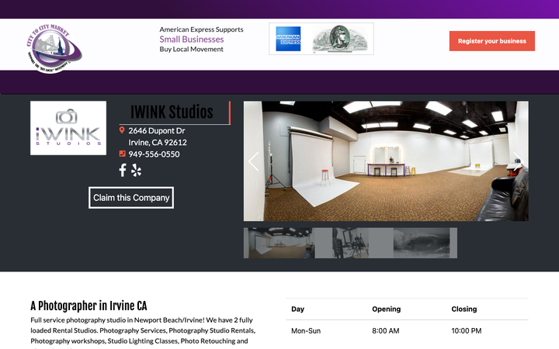
Task: Click the Day column header
Action: (297, 309)
